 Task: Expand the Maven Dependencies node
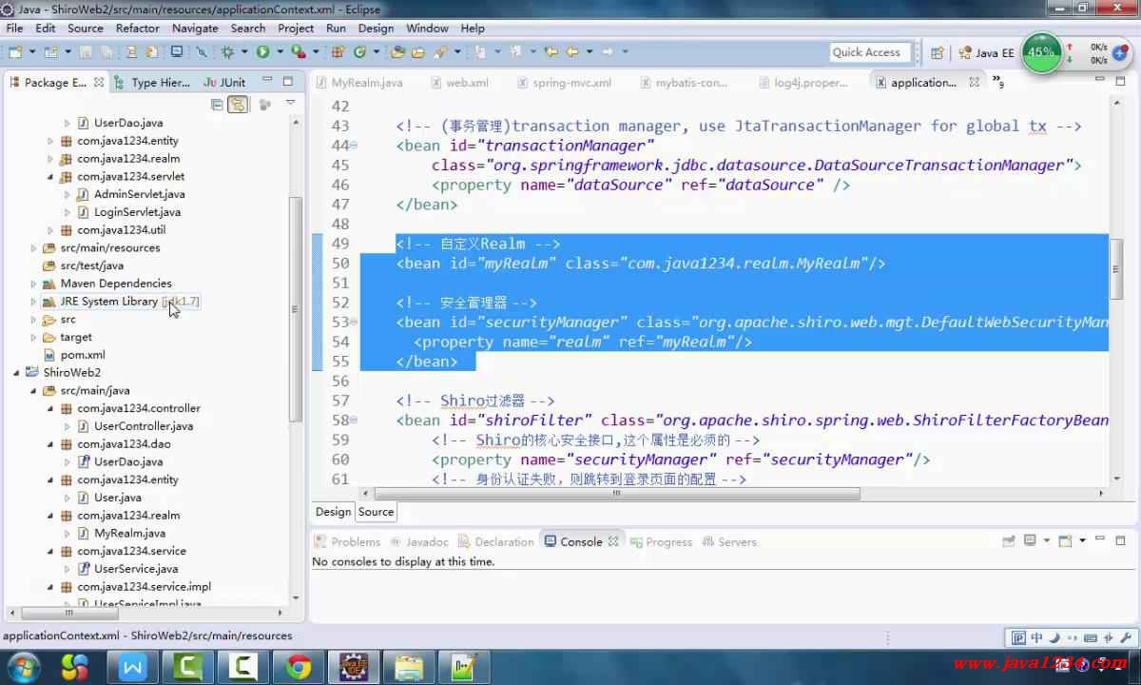pyautogui.click(x=34, y=284)
